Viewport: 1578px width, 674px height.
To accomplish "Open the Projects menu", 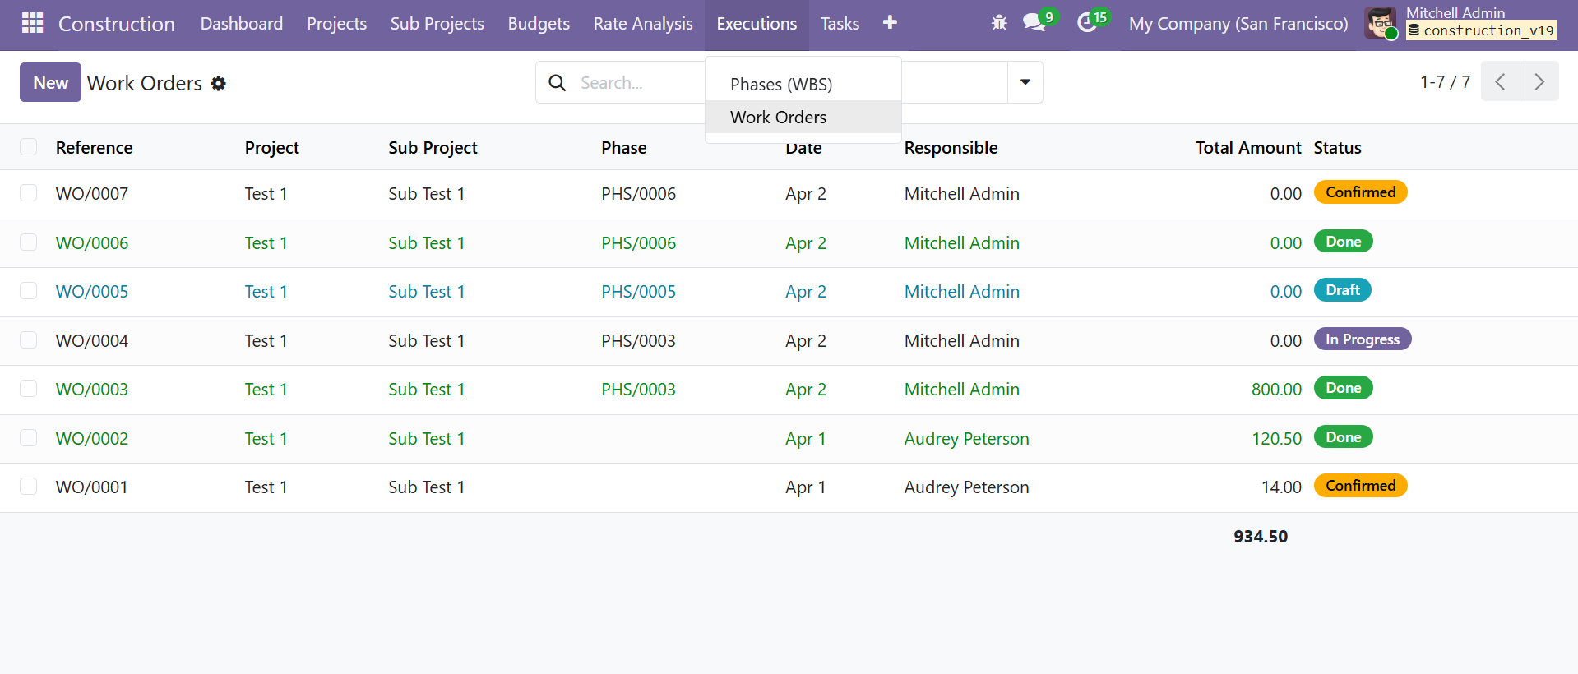I will click(x=337, y=24).
